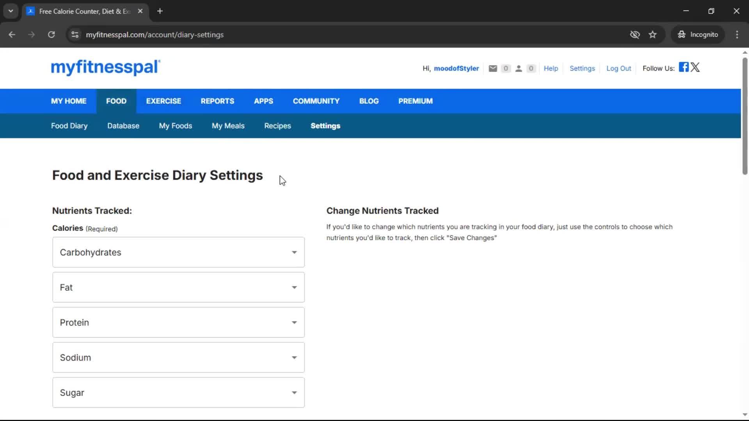Screen dimensions: 749x421
Task: Visit the MyFitnessPal X page
Action: pyautogui.click(x=695, y=67)
